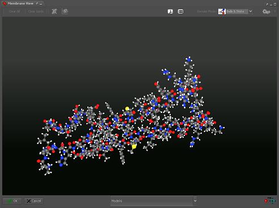This screenshot has height=208, width=279.
Task: Click the Clear Labels toolbar item
Action: pyautogui.click(x=36, y=11)
